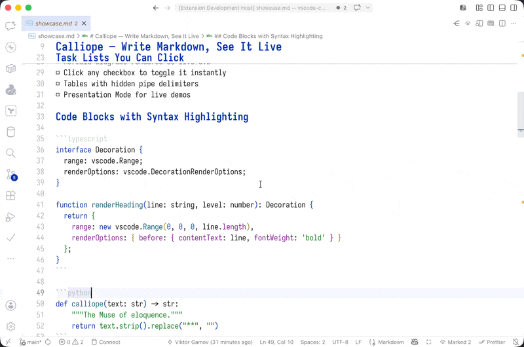This screenshot has height=347, width=524.
Task: Open blame info 'Viktor Gamov (31 minutes ago)'
Action: pos(210,342)
